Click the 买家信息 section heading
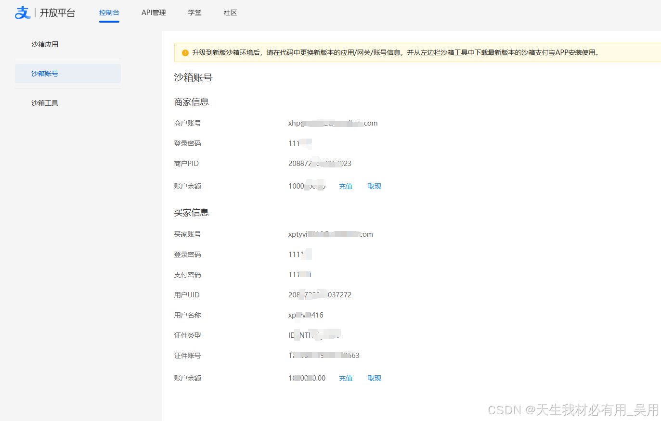The image size is (661, 421). tap(192, 213)
